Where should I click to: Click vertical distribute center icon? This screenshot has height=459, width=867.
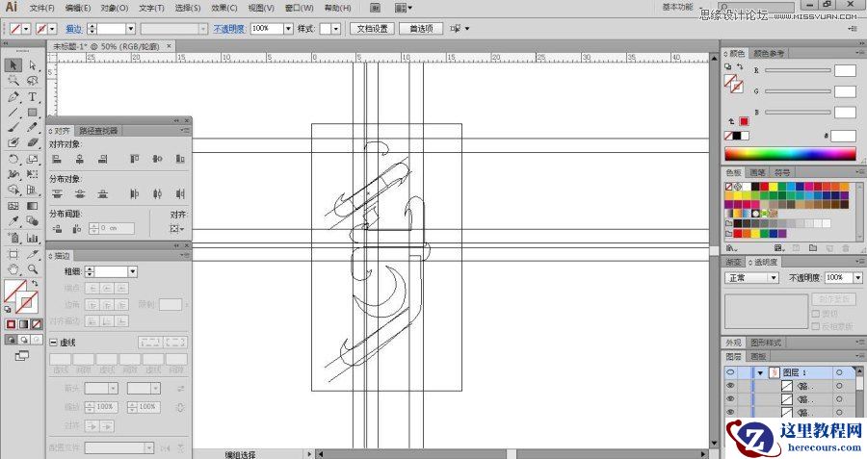80,193
